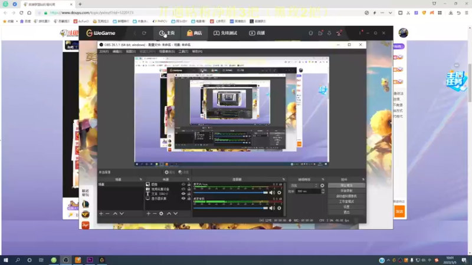The height and width of the screenshot is (265, 472).
Task: Remove the selected source with the Sources minus button
Action: click(x=155, y=213)
